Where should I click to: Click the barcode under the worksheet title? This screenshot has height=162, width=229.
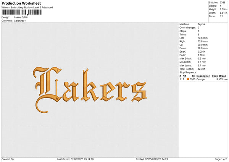[x=22, y=12]
